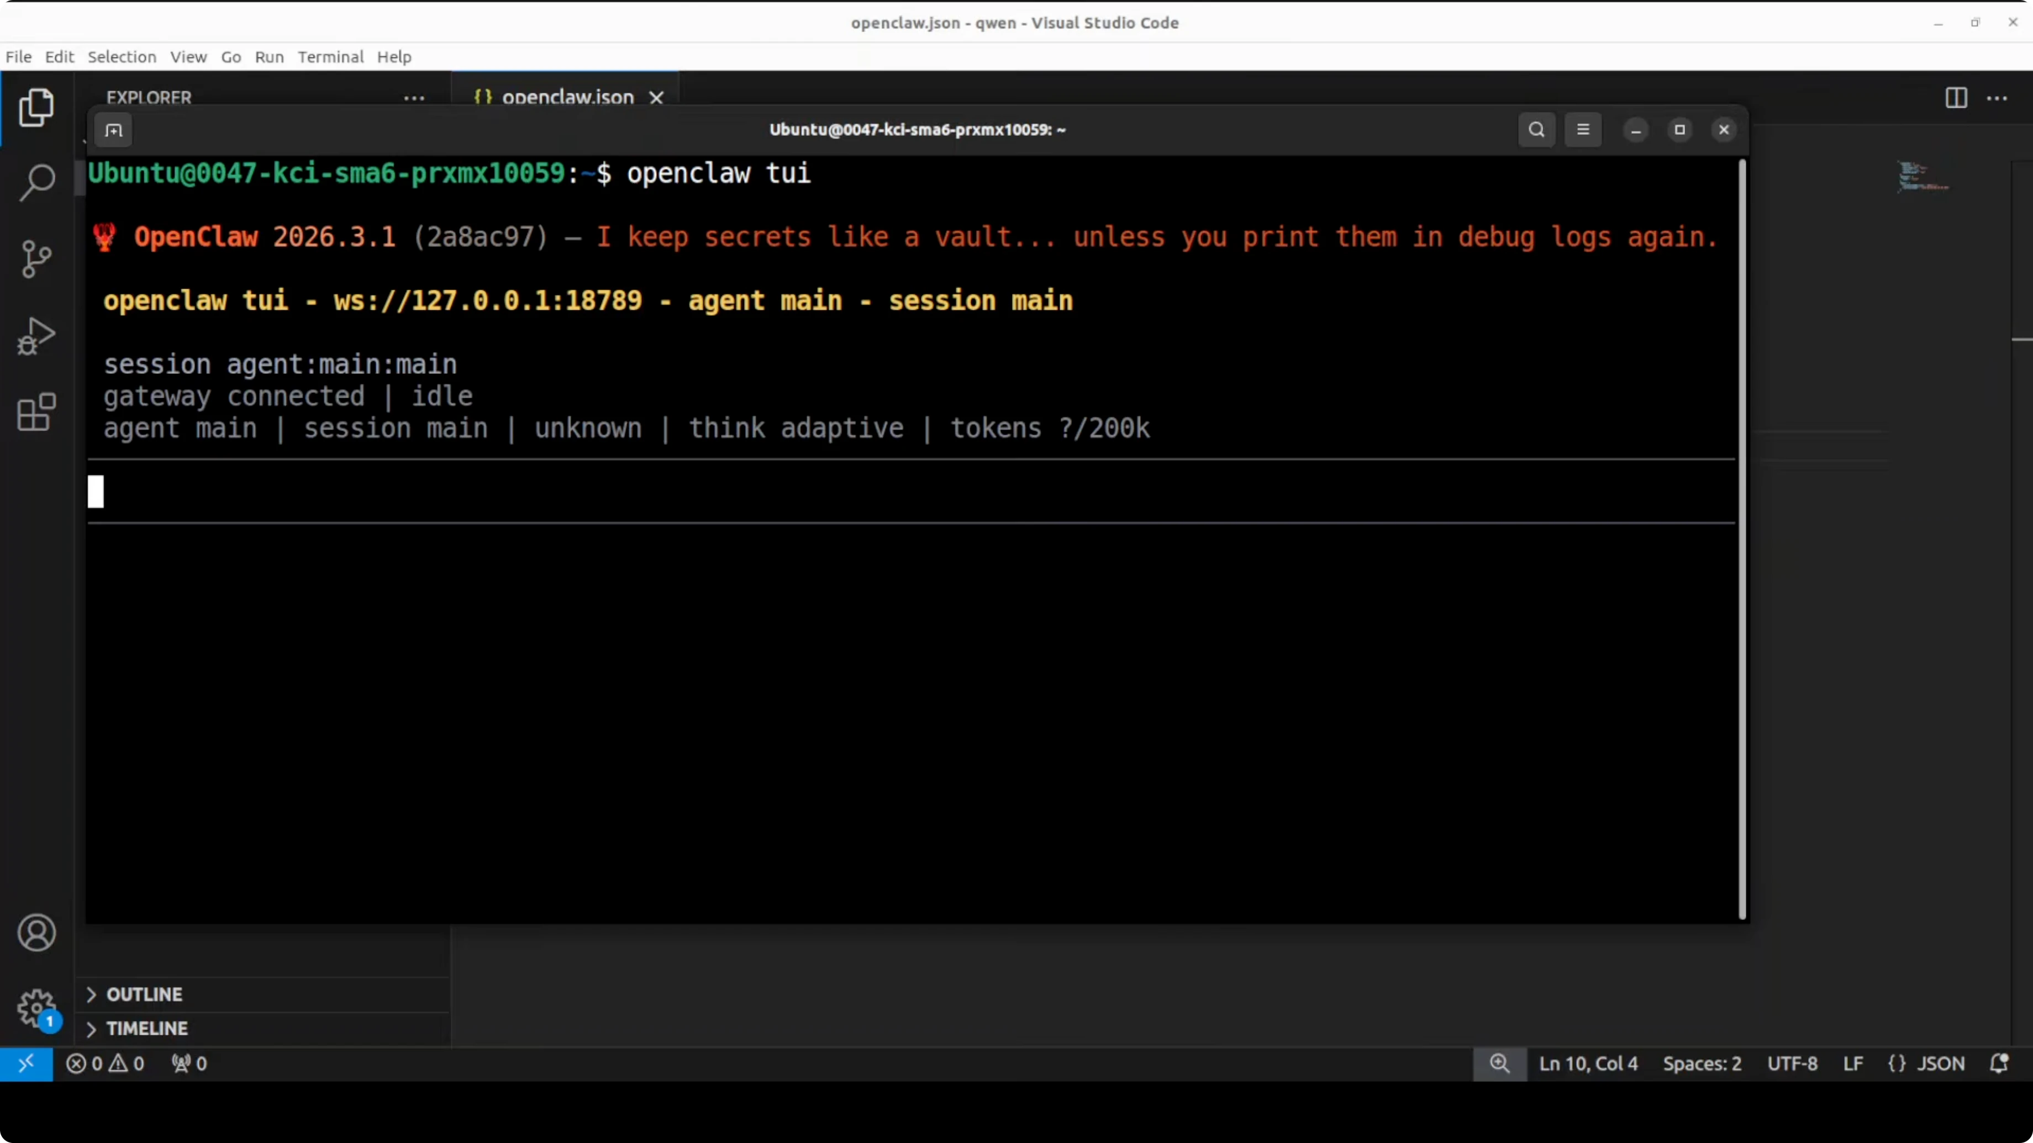Expand the OUTLINE section
2033x1143 pixels.
click(144, 994)
